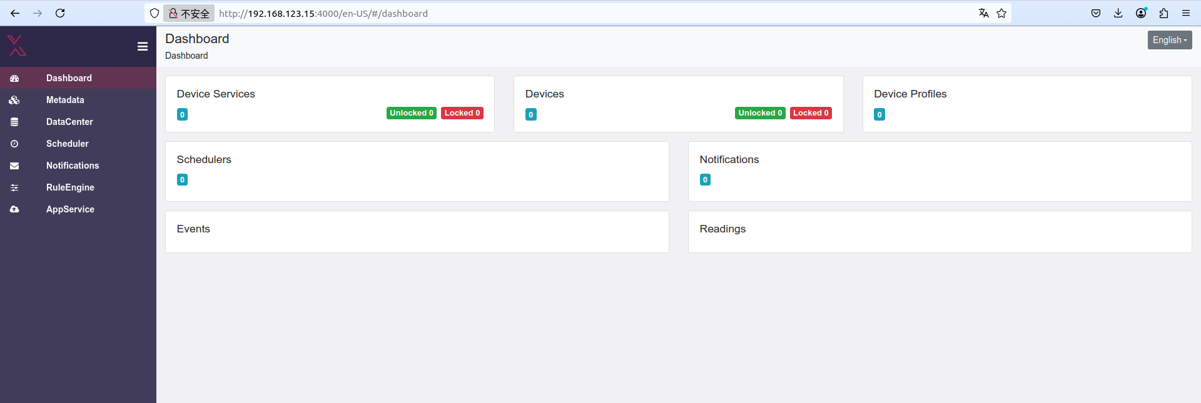Viewport: 1201px width, 403px height.
Task: Click the DataCenter database icon
Action: [x=14, y=122]
